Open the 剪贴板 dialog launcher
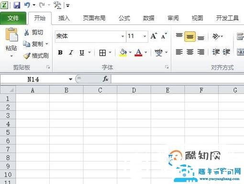Screen dimensions: 244x184 [x=48, y=67]
